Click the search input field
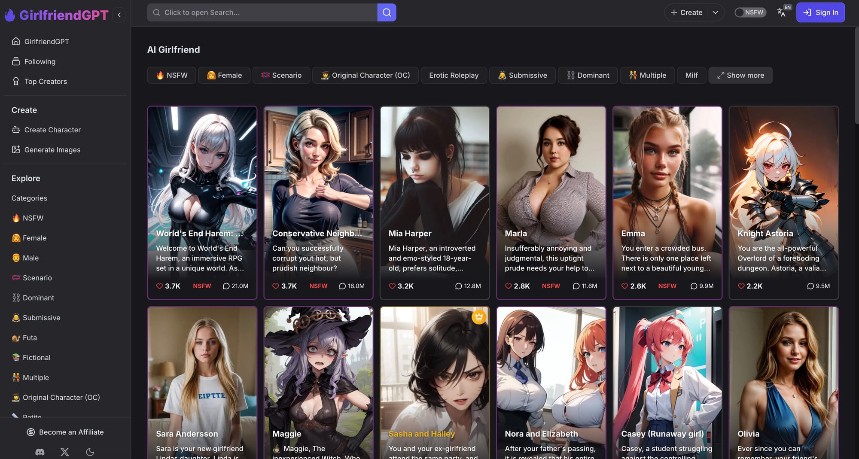859x459 pixels. (x=262, y=12)
